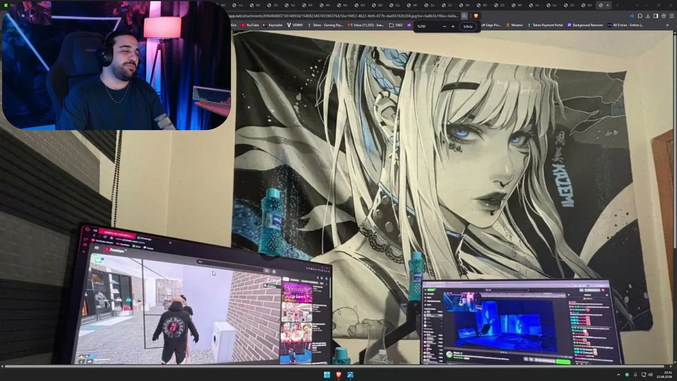Expand the system tray hidden icons chevron
This screenshot has width=677, height=381.
pos(618,375)
